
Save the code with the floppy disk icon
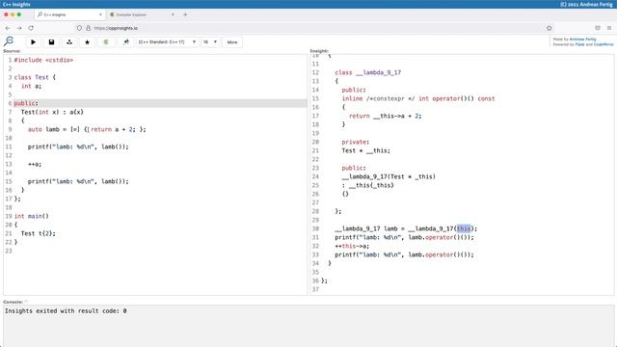pos(51,42)
